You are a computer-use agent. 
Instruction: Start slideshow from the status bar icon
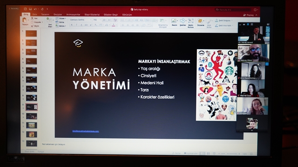[x=214, y=154]
